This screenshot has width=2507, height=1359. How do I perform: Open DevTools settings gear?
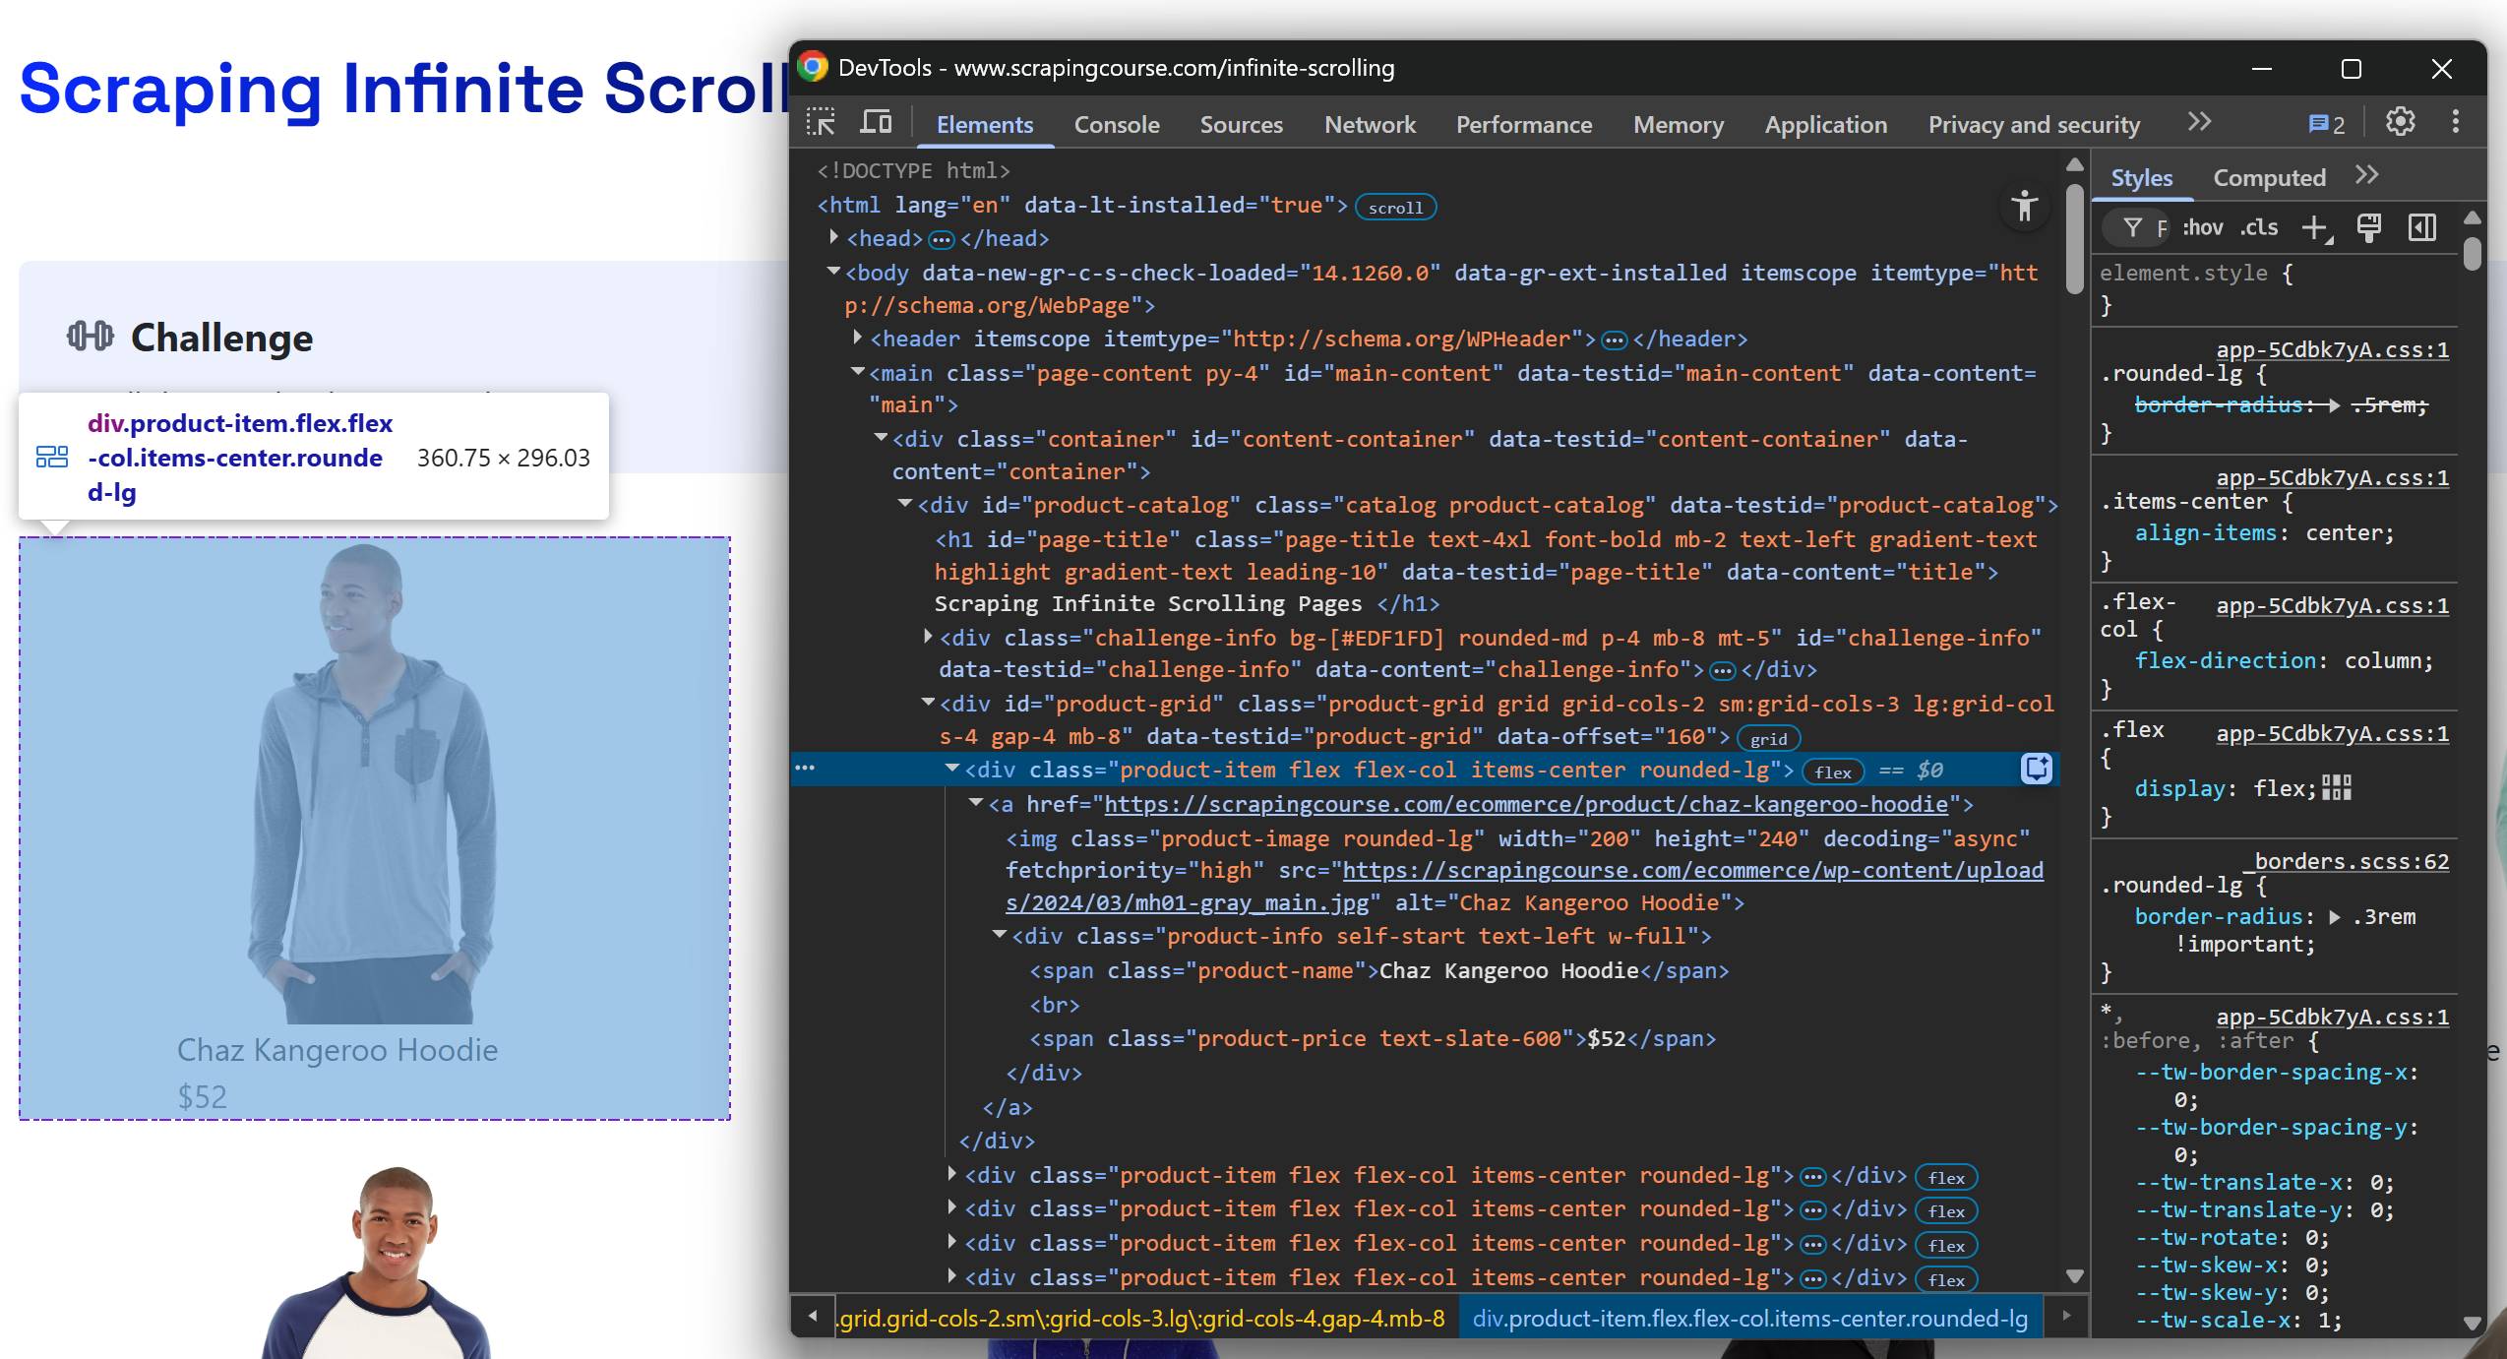point(2400,122)
